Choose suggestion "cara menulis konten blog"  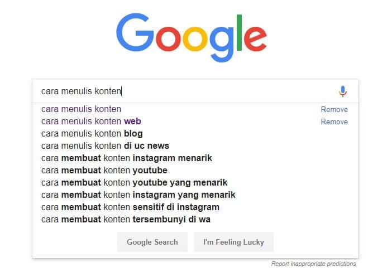click(x=92, y=134)
